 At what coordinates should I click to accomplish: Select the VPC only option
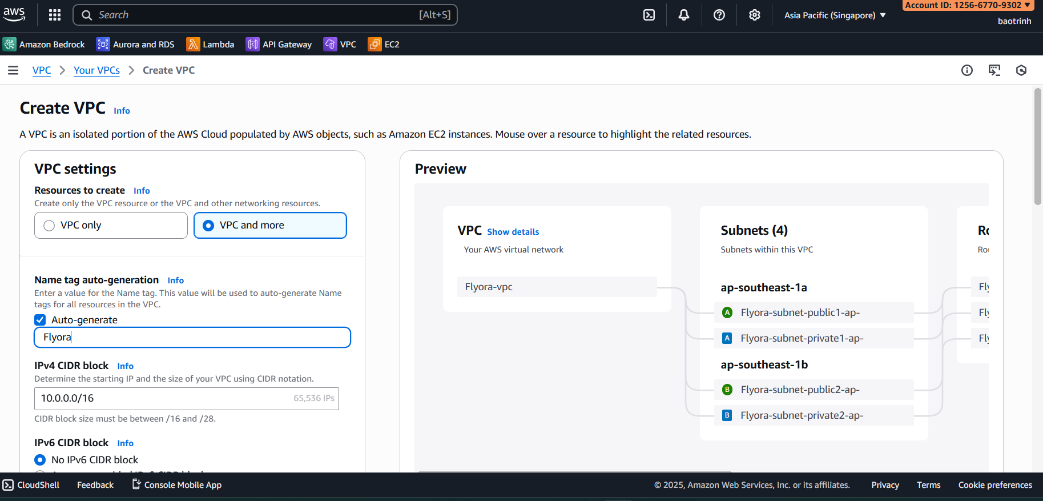pyautogui.click(x=50, y=225)
